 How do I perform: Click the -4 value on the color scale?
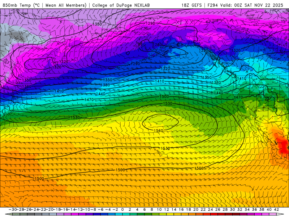pyautogui.click(x=108, y=210)
